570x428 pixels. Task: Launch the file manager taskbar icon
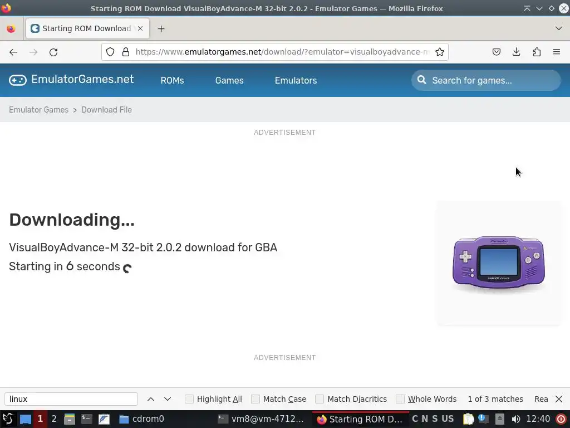(70, 419)
